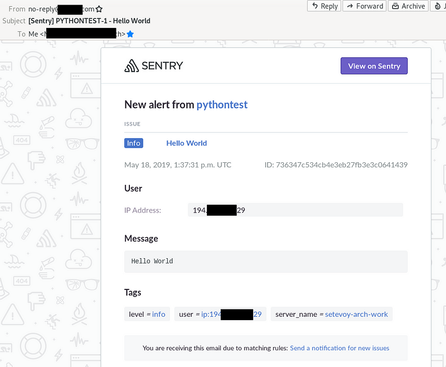Click the Tags section heading
The height and width of the screenshot is (367, 446).
(133, 292)
